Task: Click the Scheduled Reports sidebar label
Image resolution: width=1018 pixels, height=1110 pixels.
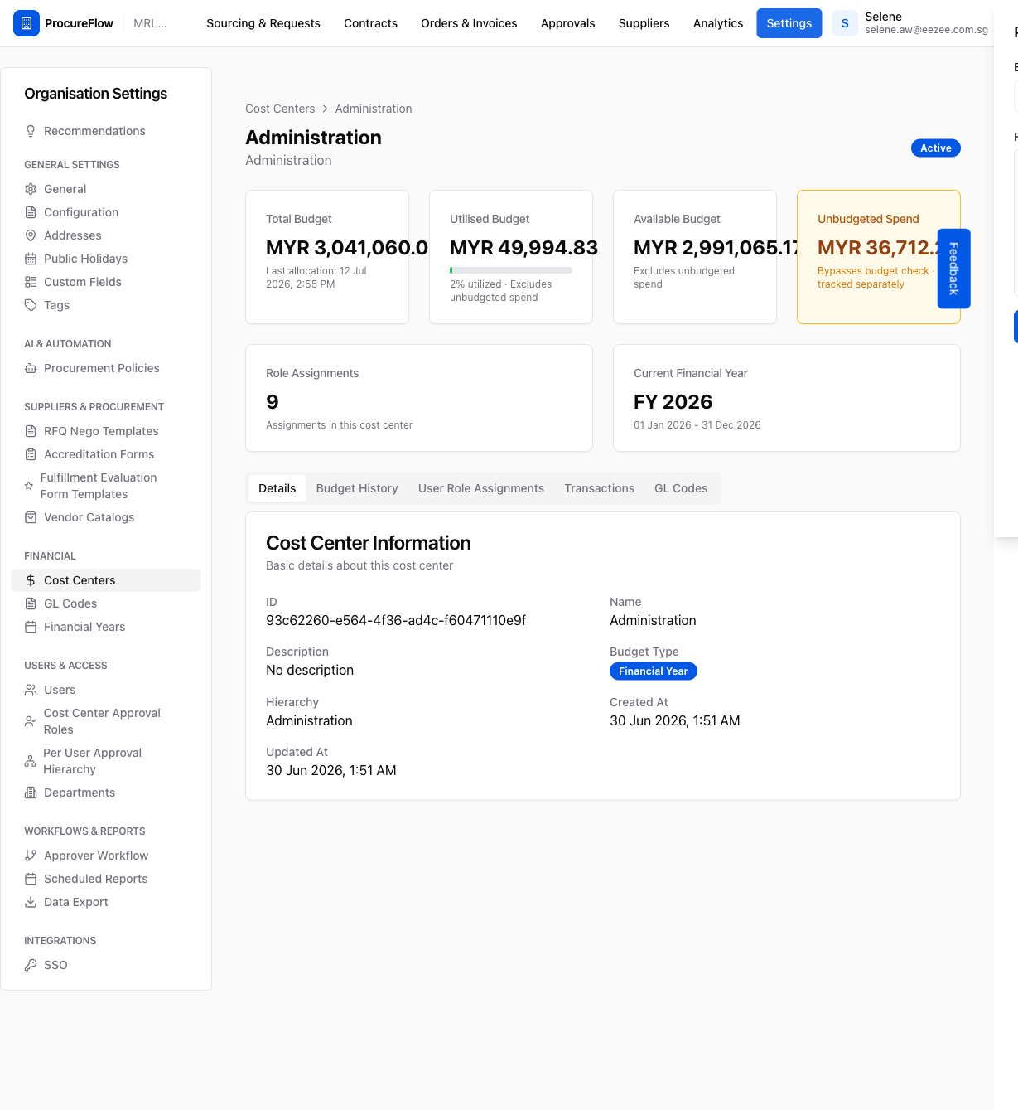Action: pos(96,879)
